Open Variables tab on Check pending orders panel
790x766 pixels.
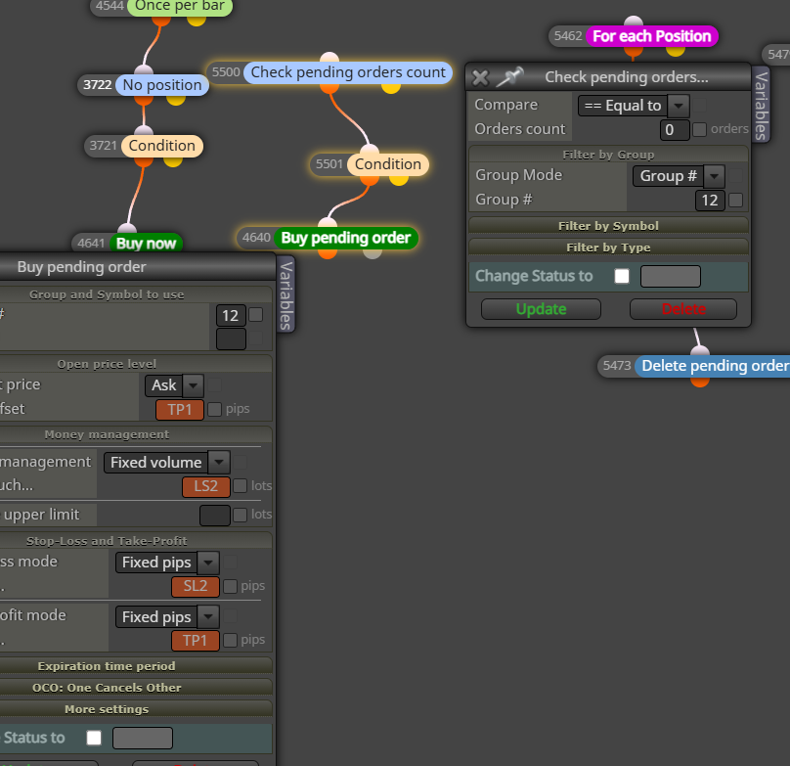point(761,105)
